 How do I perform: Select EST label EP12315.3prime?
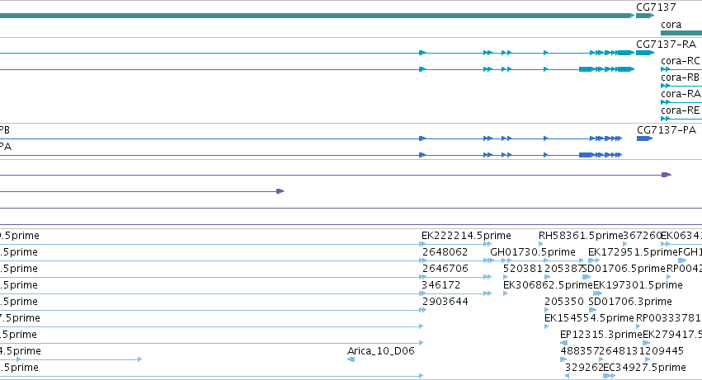(601, 335)
